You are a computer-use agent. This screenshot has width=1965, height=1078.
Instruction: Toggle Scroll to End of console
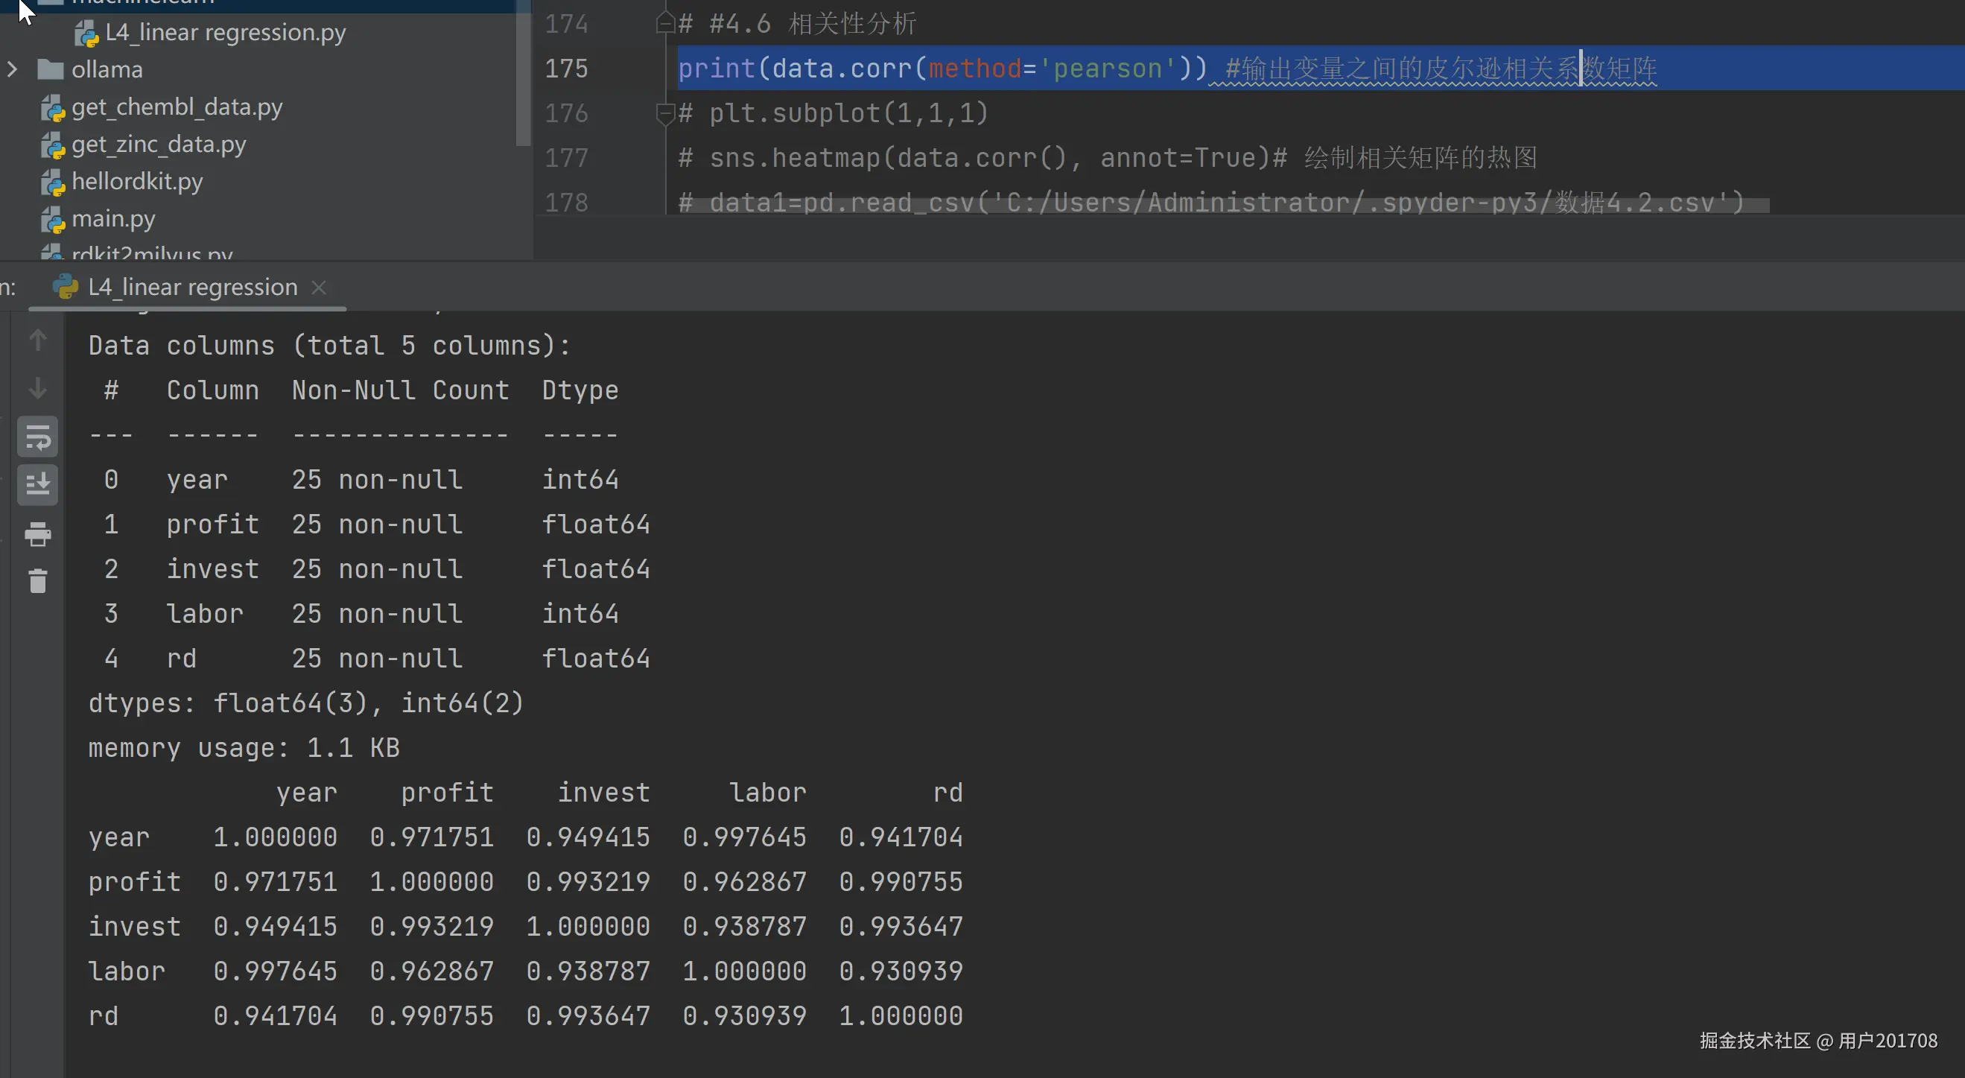tap(37, 483)
